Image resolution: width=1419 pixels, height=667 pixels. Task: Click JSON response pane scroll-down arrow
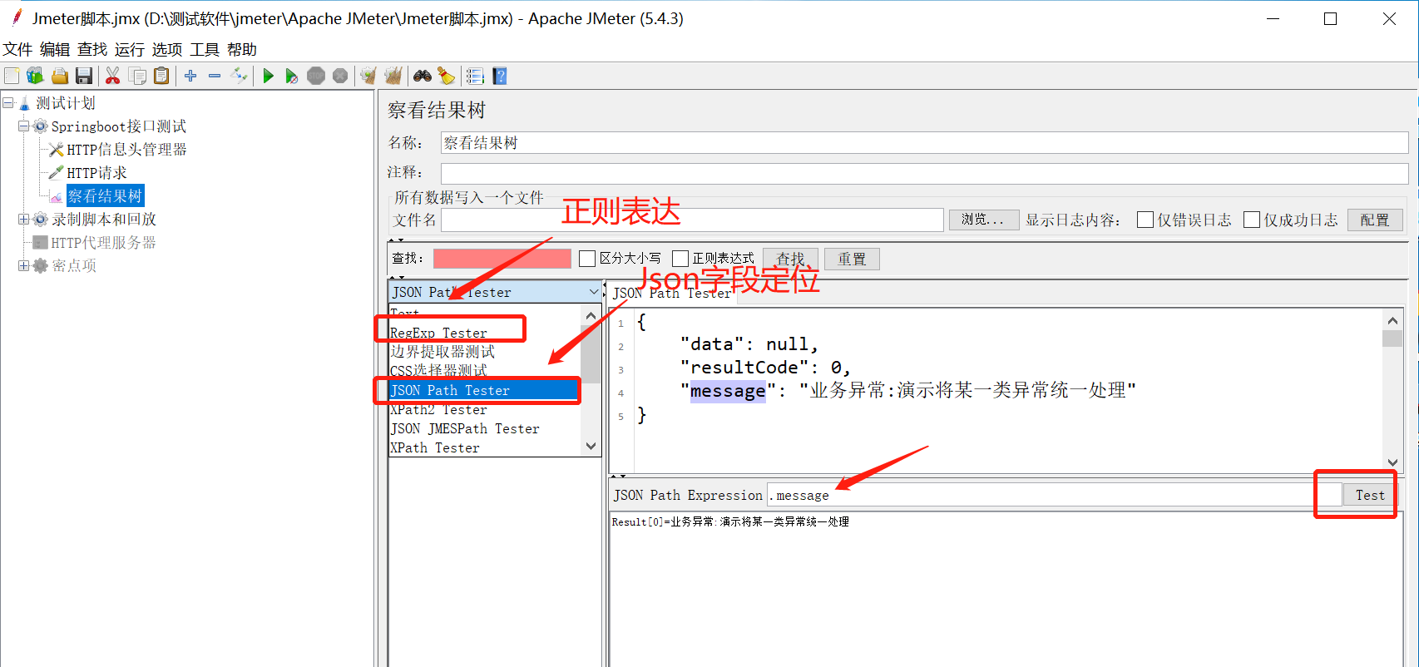pyautogui.click(x=1392, y=463)
